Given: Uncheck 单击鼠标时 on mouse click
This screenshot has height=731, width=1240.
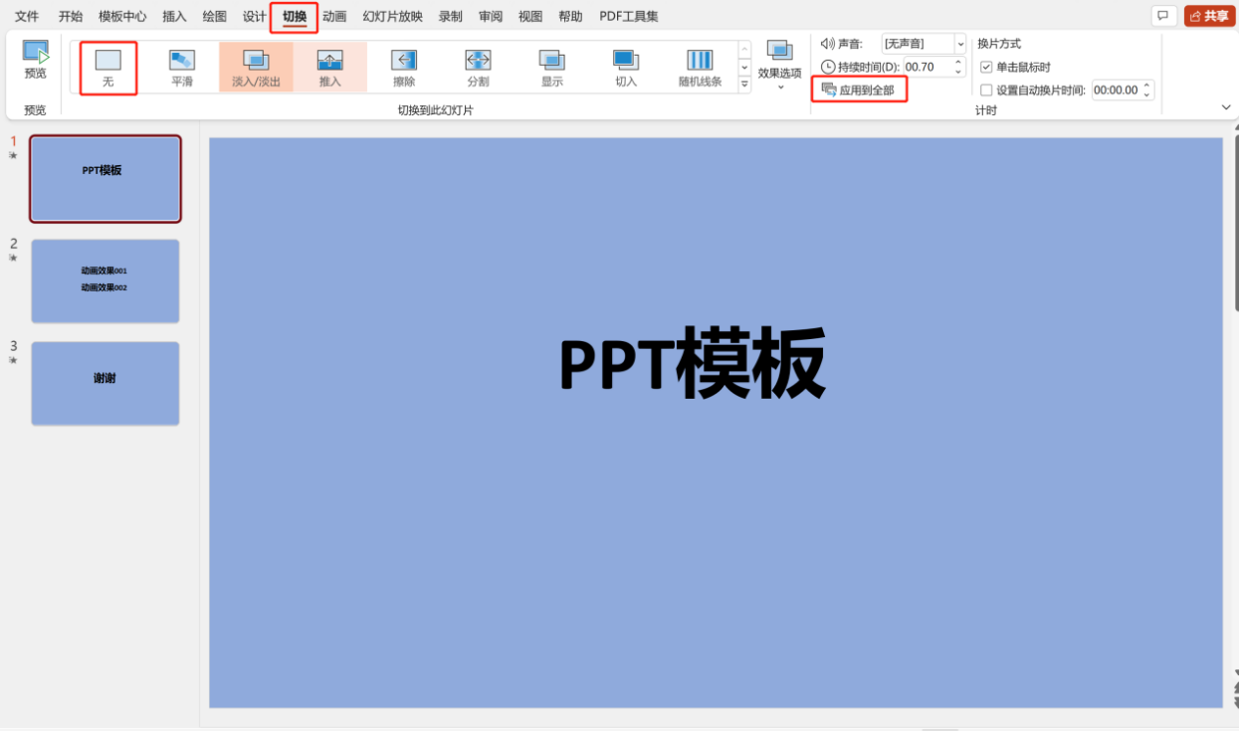Looking at the screenshot, I should pos(987,67).
